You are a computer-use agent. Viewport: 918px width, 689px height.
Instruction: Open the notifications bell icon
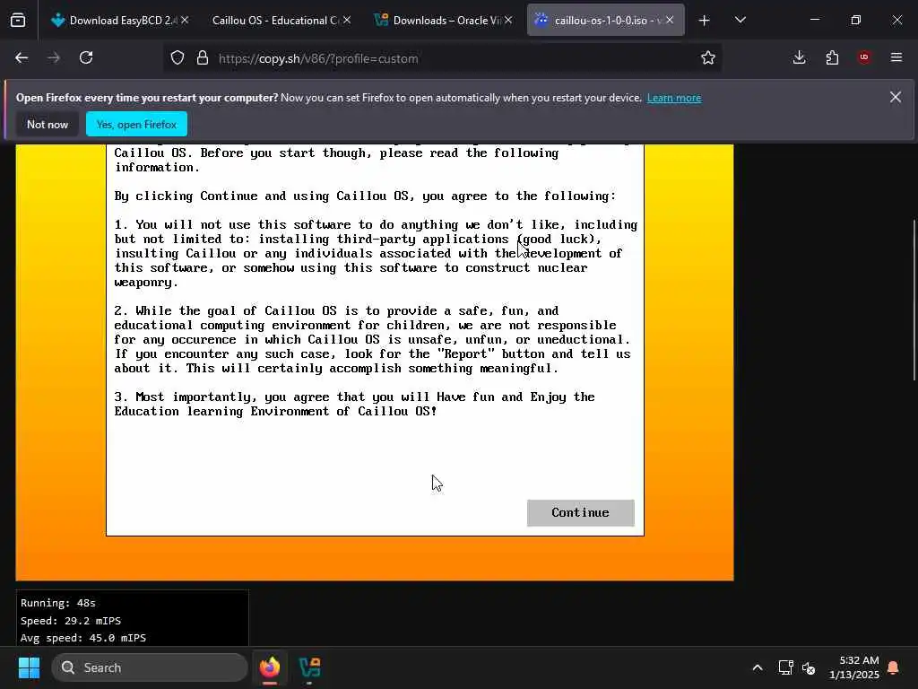(x=894, y=667)
